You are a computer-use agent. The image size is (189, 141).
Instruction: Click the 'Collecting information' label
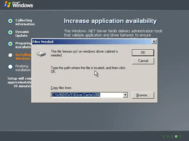pyautogui.click(x=25, y=22)
